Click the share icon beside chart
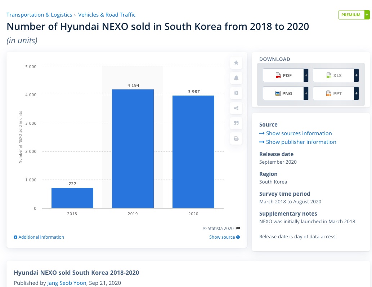Viewport: 372px width, 287px height. tap(236, 108)
